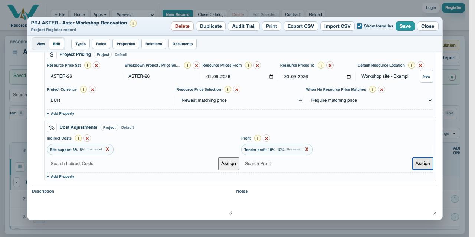
Task: Open info icon beside the PRJ.ASTER record title
Action: click(x=133, y=23)
